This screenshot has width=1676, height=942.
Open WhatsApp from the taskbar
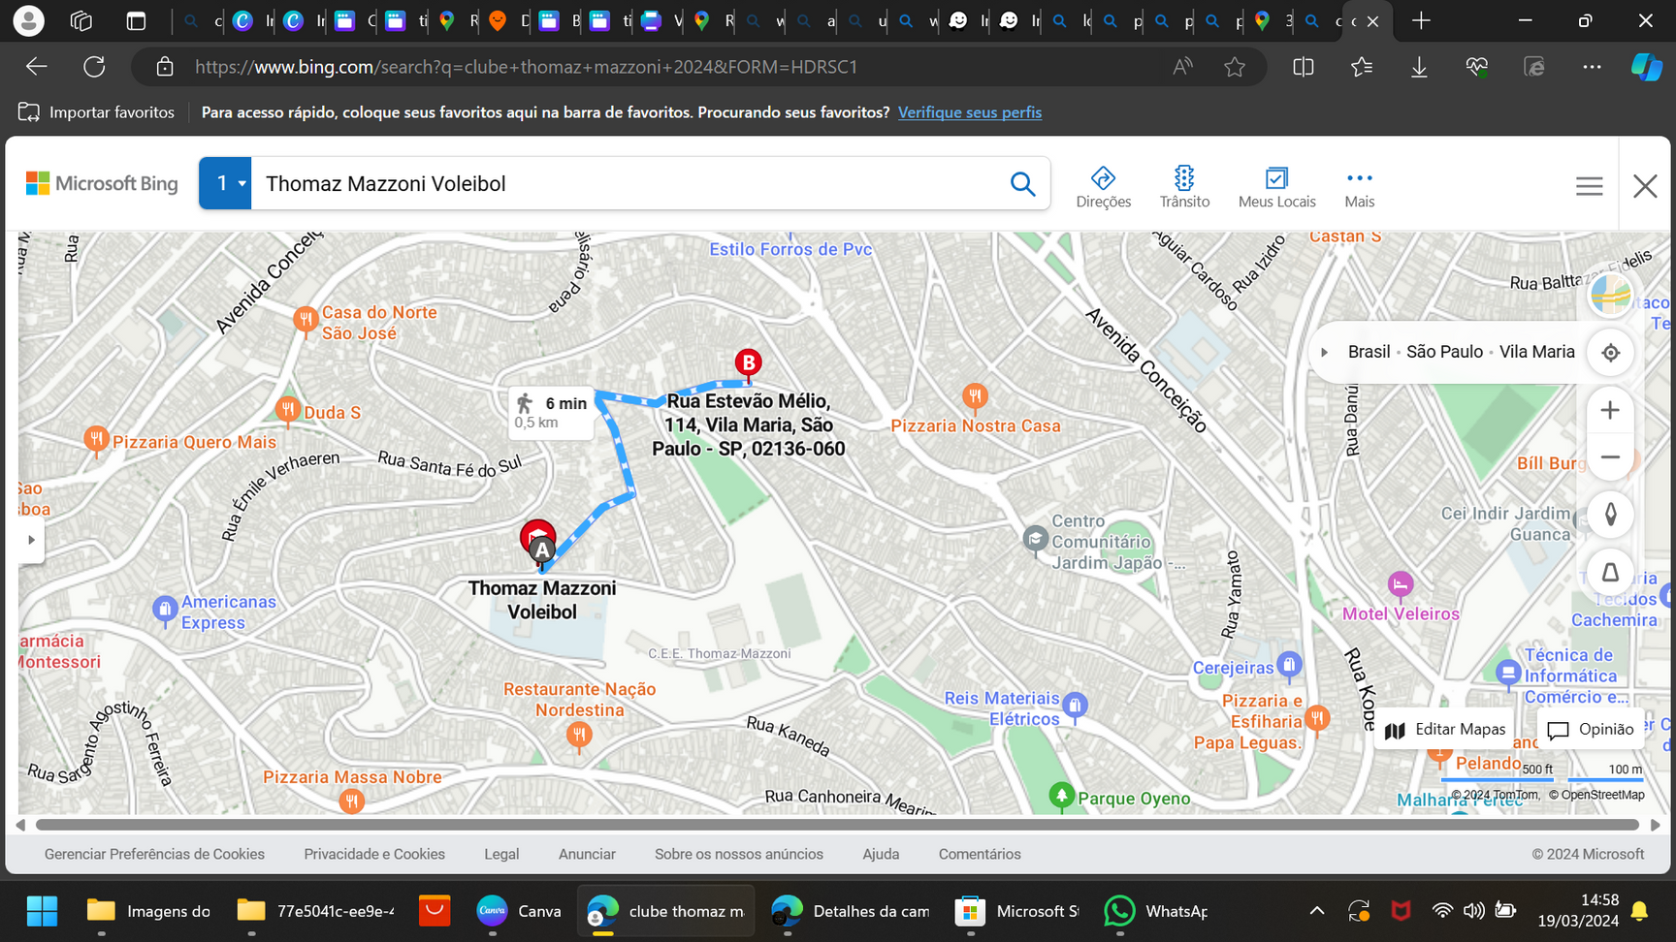1156,911
